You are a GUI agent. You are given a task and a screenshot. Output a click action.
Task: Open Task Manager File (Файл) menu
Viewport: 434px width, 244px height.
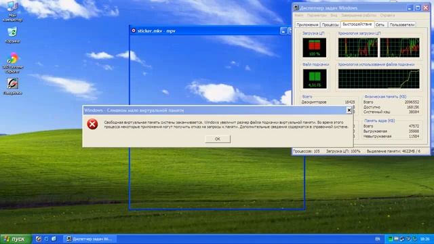[x=299, y=16]
